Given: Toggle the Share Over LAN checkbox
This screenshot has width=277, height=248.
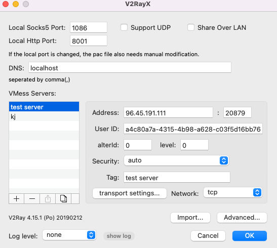Looking at the screenshot, I should [191, 27].
